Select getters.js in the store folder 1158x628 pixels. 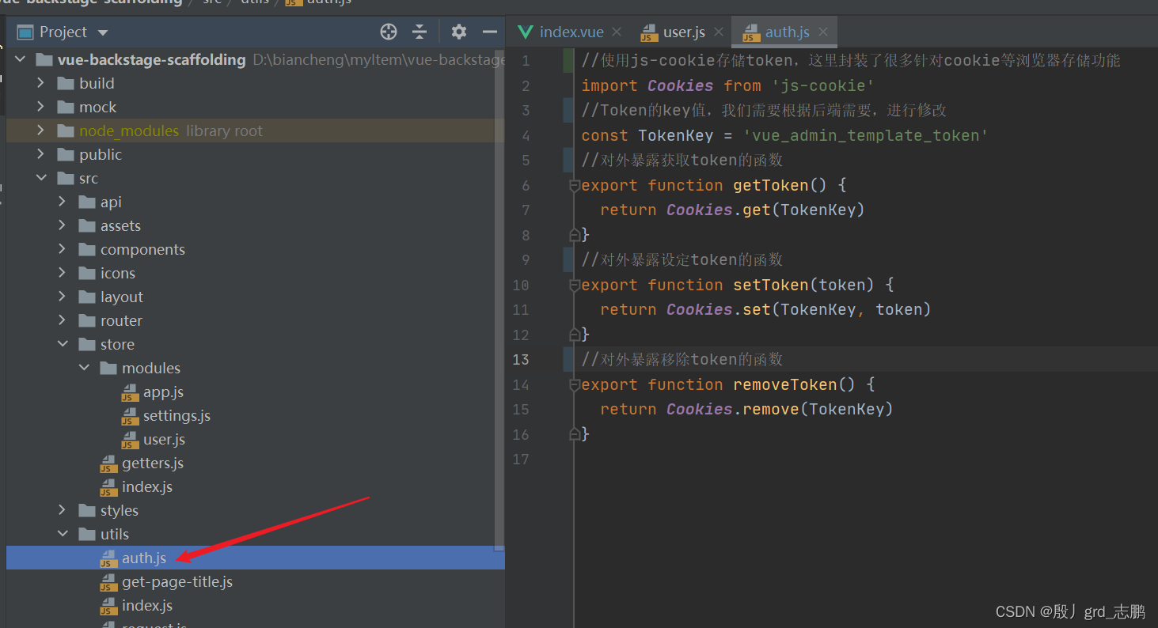pyautogui.click(x=152, y=463)
